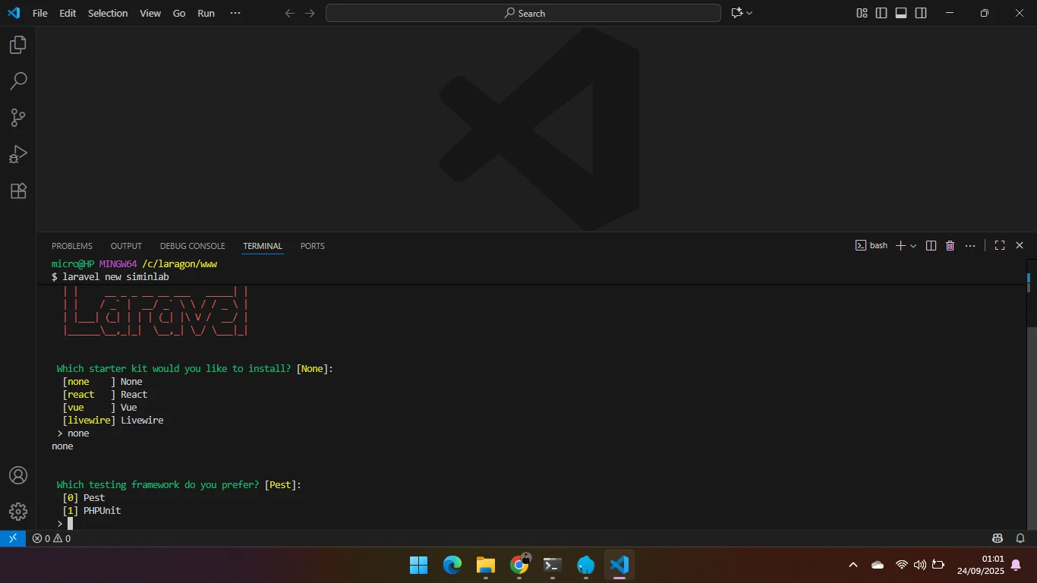Viewport: 1037px width, 583px height.
Task: Open the Copilot chat dropdown arrow
Action: click(749, 13)
